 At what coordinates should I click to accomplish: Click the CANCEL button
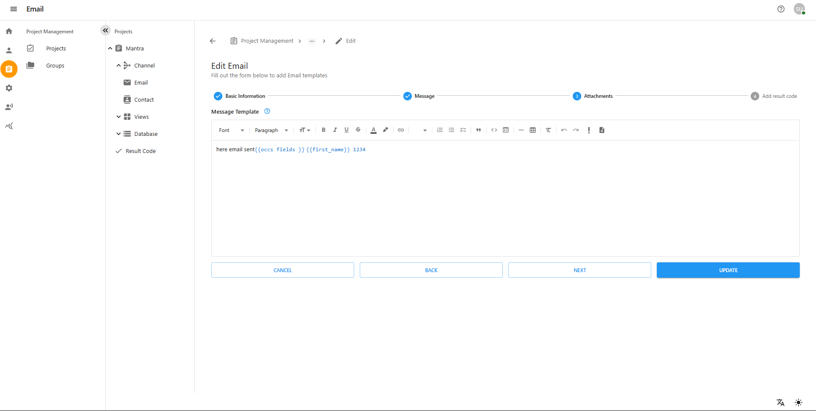pos(283,270)
